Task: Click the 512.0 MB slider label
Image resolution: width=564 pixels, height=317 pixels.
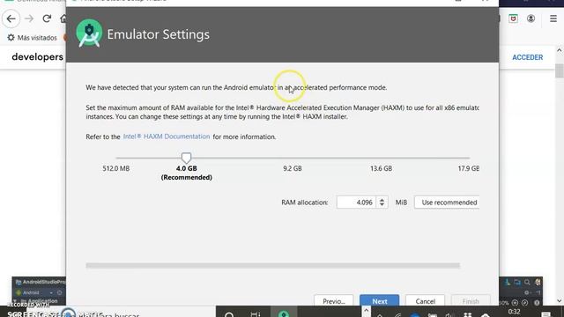Action: [115, 168]
